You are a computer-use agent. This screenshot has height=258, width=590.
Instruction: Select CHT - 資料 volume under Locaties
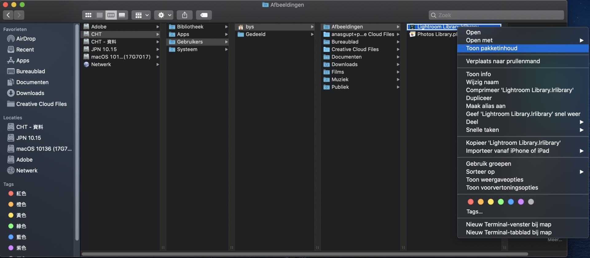coord(25,127)
